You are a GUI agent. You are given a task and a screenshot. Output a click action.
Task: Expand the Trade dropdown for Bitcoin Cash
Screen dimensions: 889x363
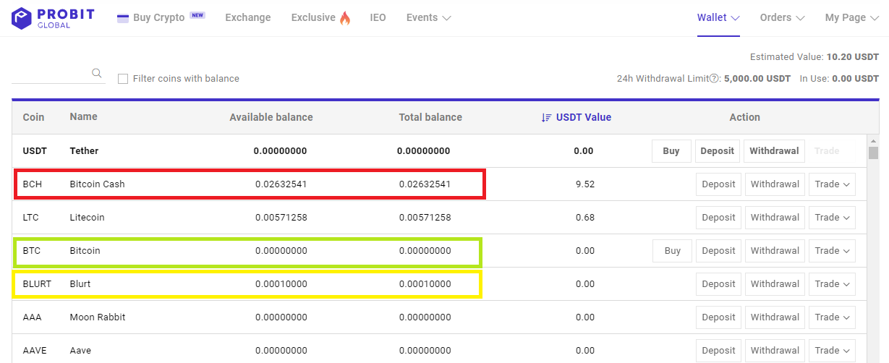[x=832, y=184]
